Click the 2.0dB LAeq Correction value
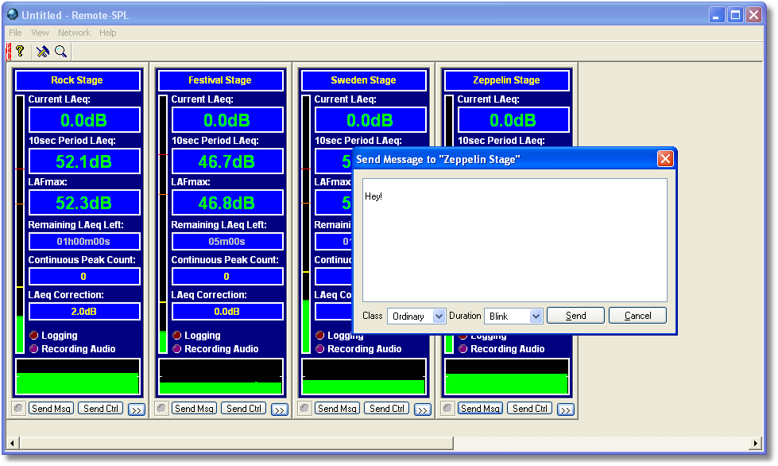 click(84, 312)
